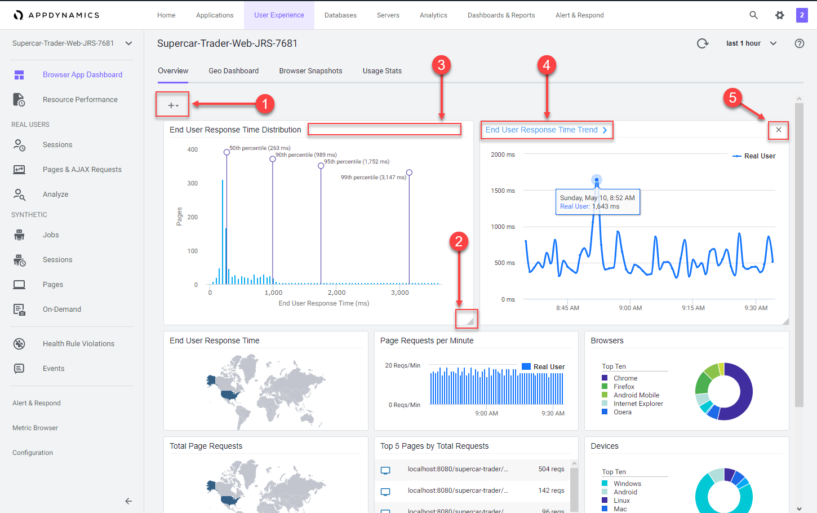Click the resize handle of Response Time Distribution widget
Viewport: 817px width, 513px height.
(469, 321)
